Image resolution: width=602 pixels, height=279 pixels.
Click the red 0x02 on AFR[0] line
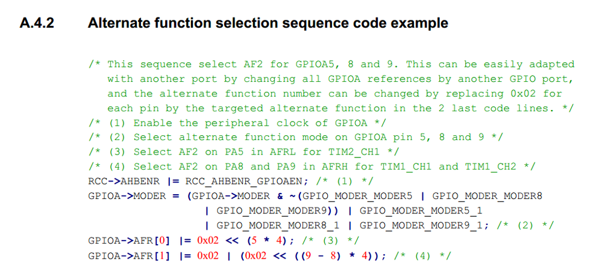pos(208,241)
